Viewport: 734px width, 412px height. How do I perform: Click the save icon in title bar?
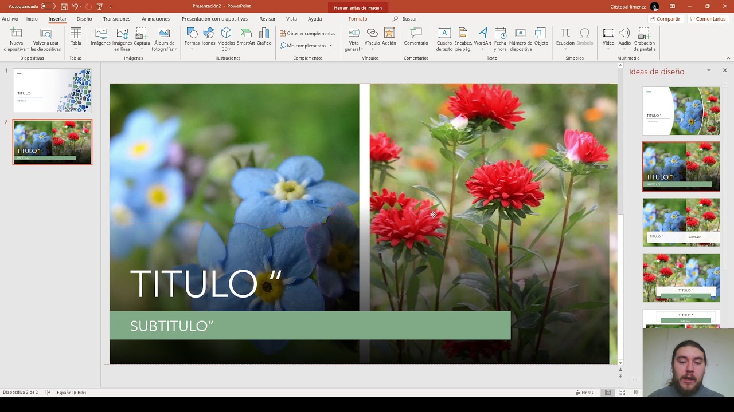[64, 6]
